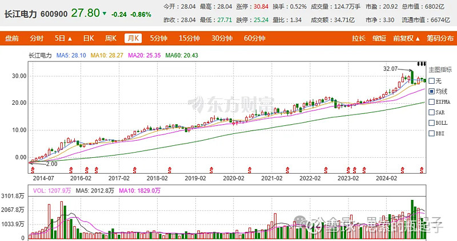Uncheck the 均线 moving average checkbox
457x241 pixels.
(x=432, y=91)
